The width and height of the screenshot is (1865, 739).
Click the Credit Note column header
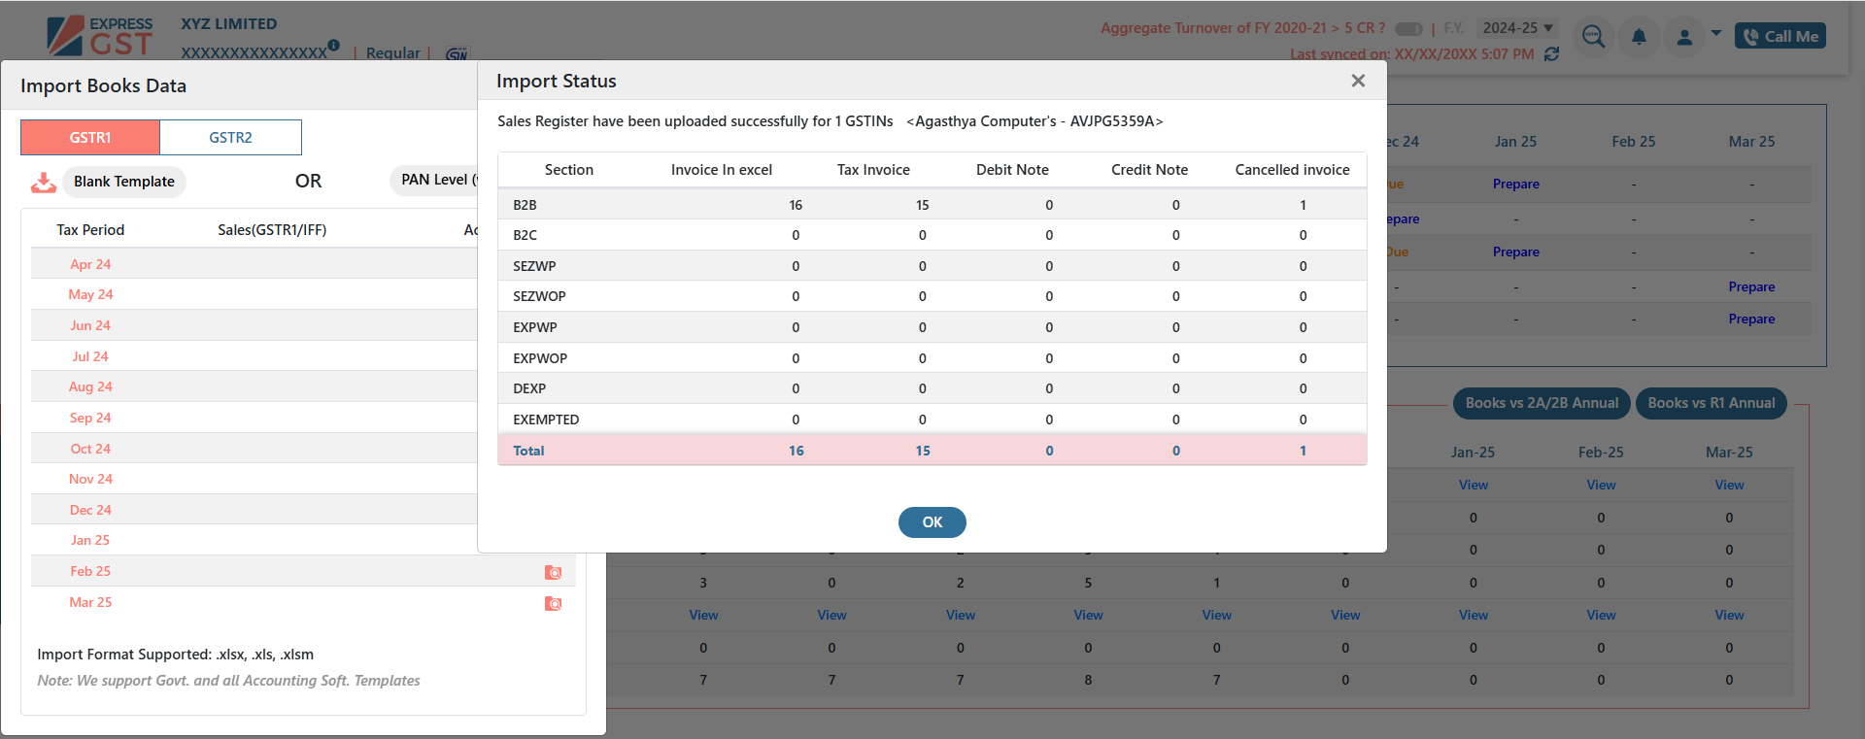coord(1149,170)
